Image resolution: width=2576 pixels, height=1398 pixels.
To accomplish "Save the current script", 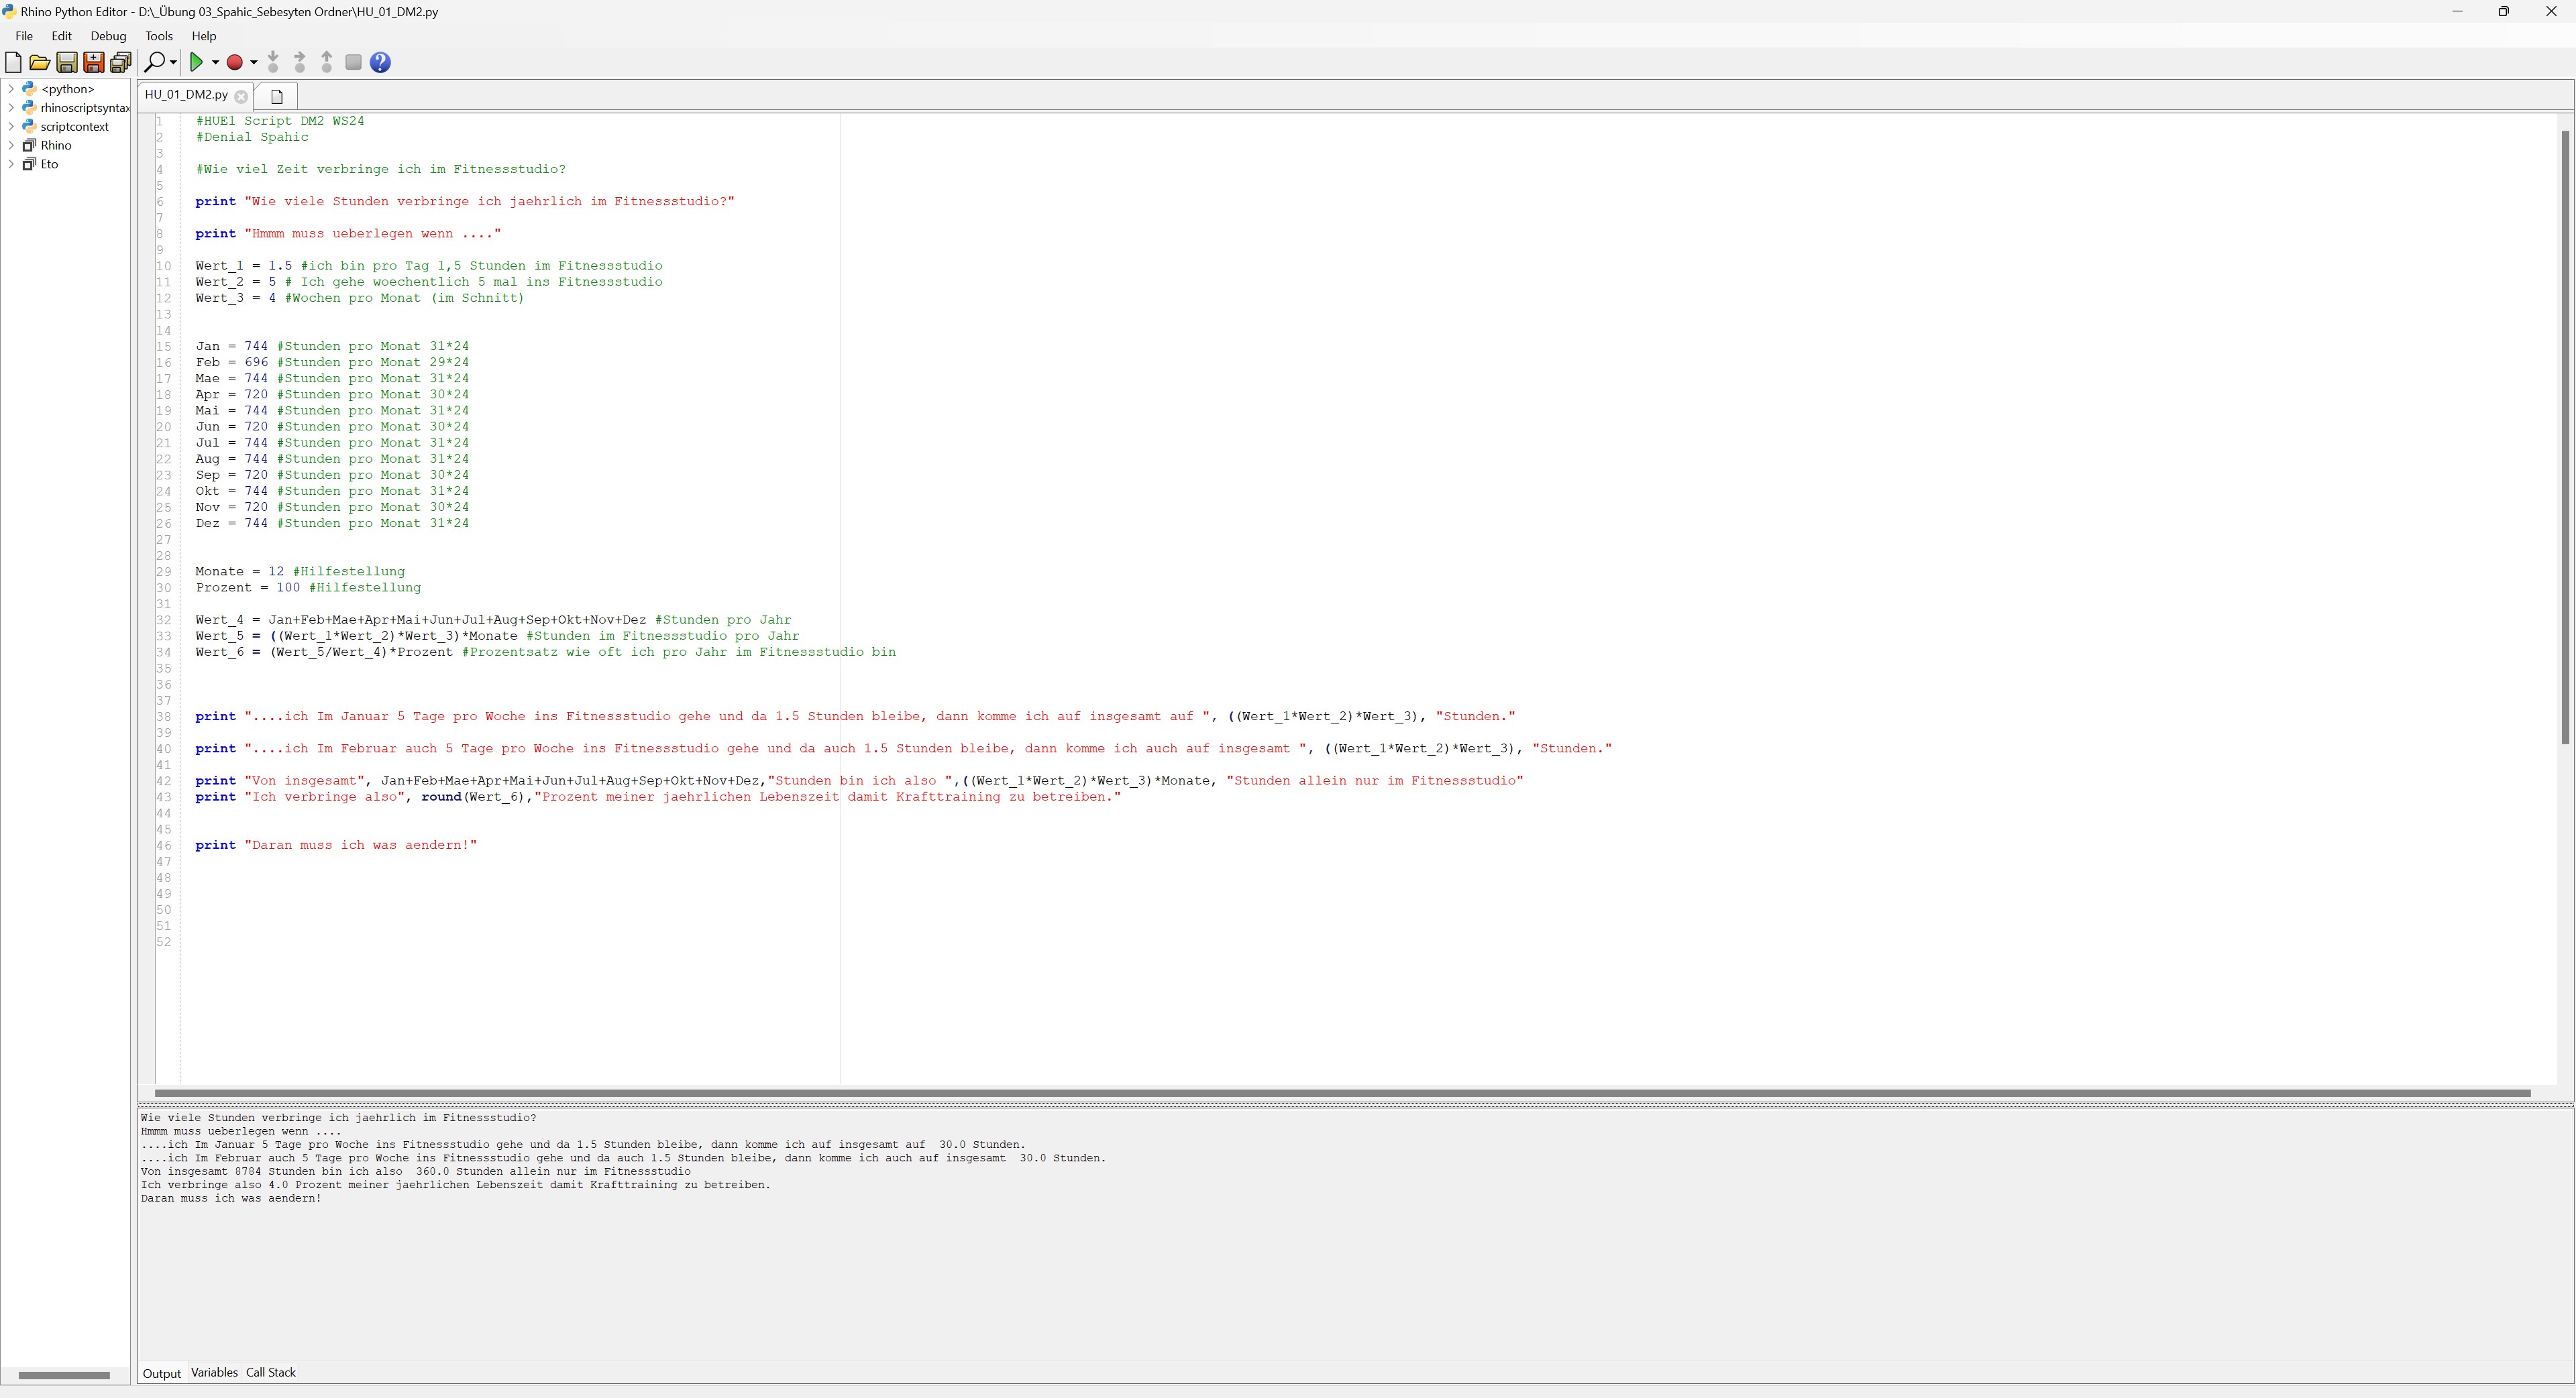I will pos(67,62).
